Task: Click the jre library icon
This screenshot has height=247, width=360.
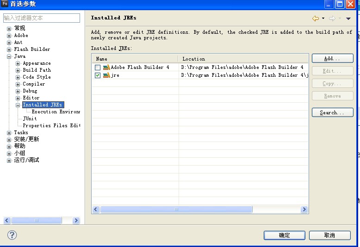Action: coord(106,75)
